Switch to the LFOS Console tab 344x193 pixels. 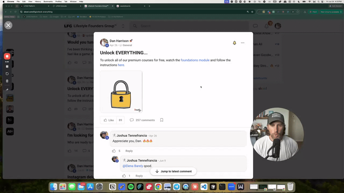point(67,6)
